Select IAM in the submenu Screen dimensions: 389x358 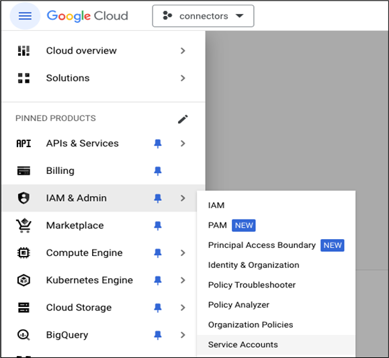(x=216, y=206)
